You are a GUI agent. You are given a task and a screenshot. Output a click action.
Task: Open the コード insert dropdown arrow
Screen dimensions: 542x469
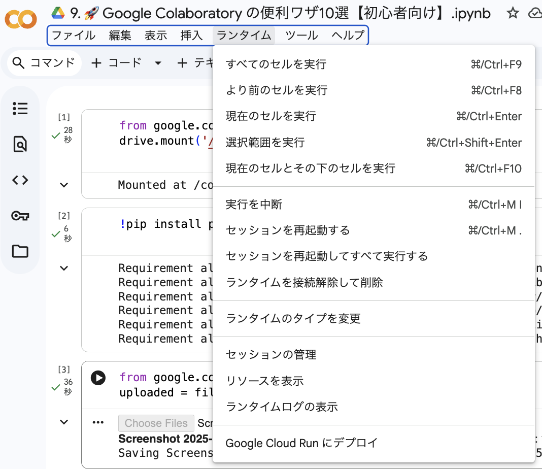[x=157, y=62]
